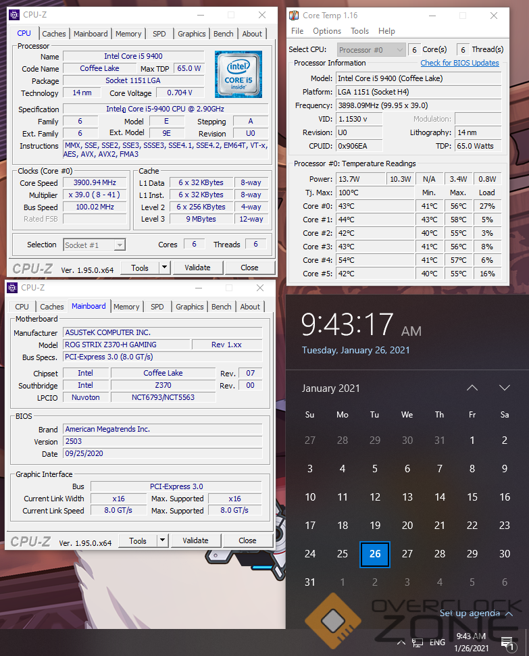This screenshot has width=529, height=656.
Task: Select Caches tab in Mainboard CPU-Z window
Action: point(52,307)
